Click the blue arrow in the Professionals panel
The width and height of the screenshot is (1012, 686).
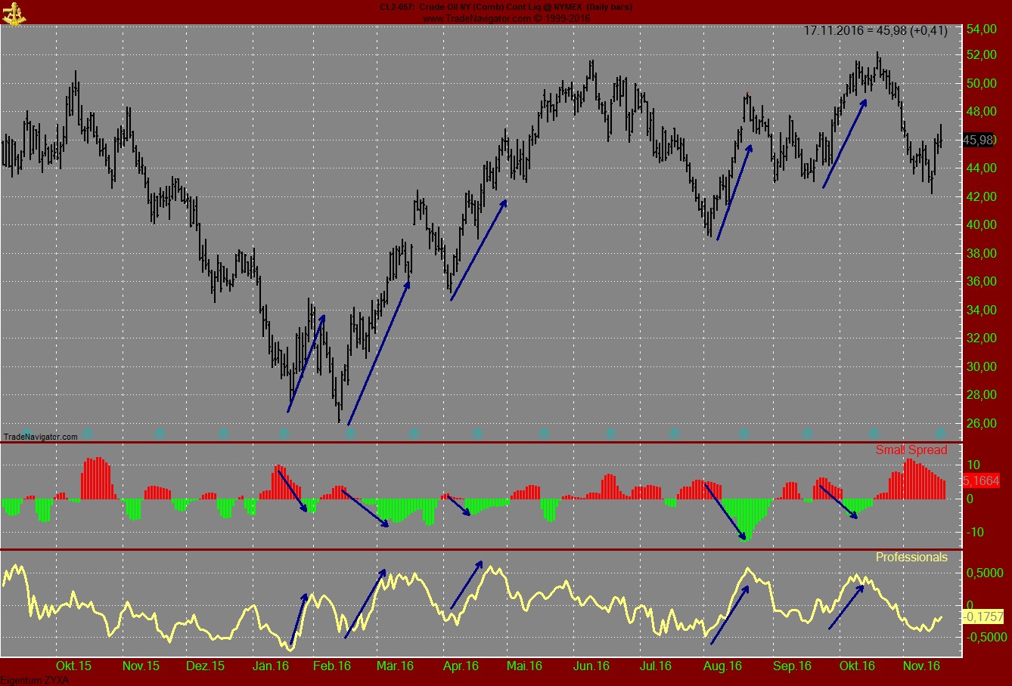coord(299,620)
